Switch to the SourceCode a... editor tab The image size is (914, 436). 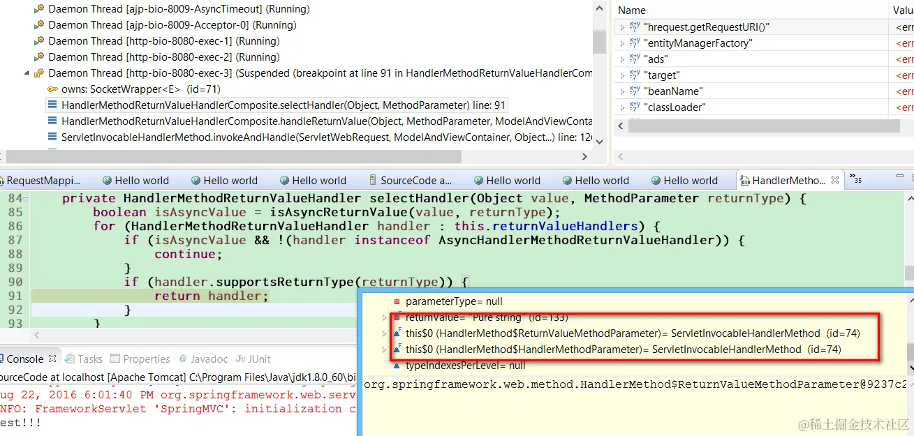[411, 181]
